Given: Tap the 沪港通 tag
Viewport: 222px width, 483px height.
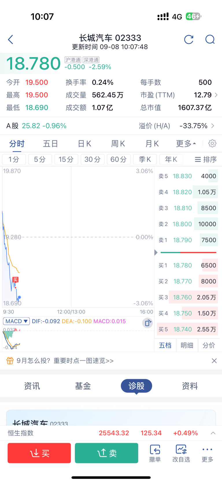Looking at the screenshot, I should pos(73,60).
